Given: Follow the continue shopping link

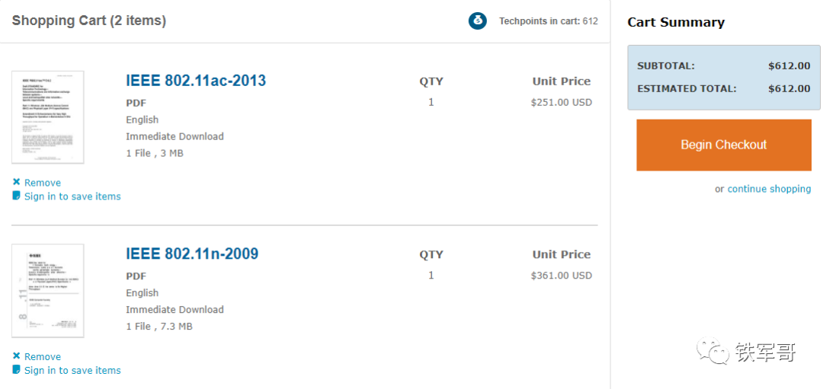Looking at the screenshot, I should point(769,189).
